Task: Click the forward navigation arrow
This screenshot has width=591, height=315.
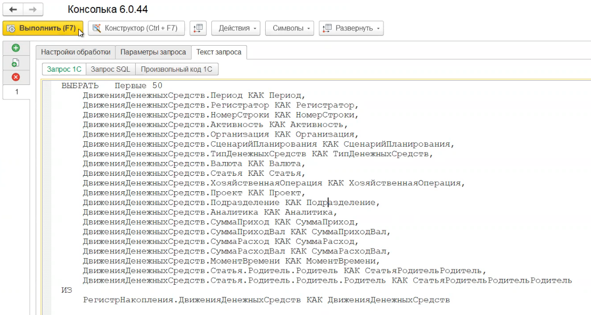Action: point(32,10)
